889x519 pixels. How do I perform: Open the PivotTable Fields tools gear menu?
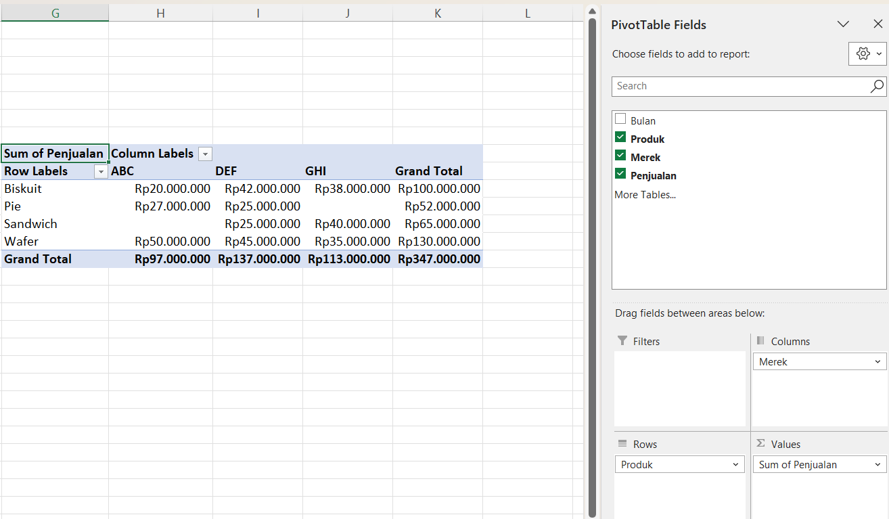(867, 54)
